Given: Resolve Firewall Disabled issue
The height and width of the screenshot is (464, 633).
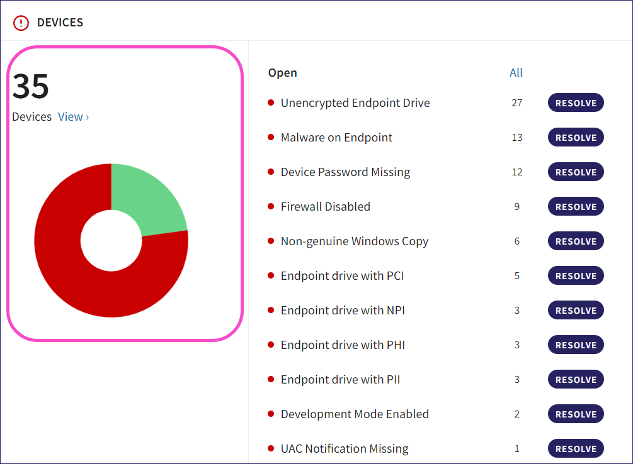Looking at the screenshot, I should pyautogui.click(x=576, y=207).
